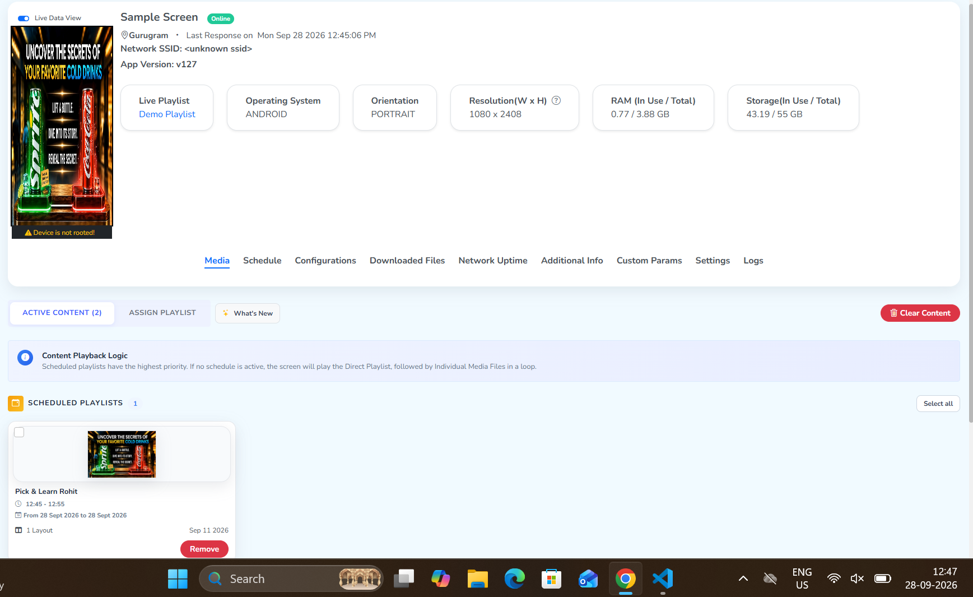Screen dimensions: 973x597
Task: Open the Demo Playlist link
Action: click(x=167, y=114)
